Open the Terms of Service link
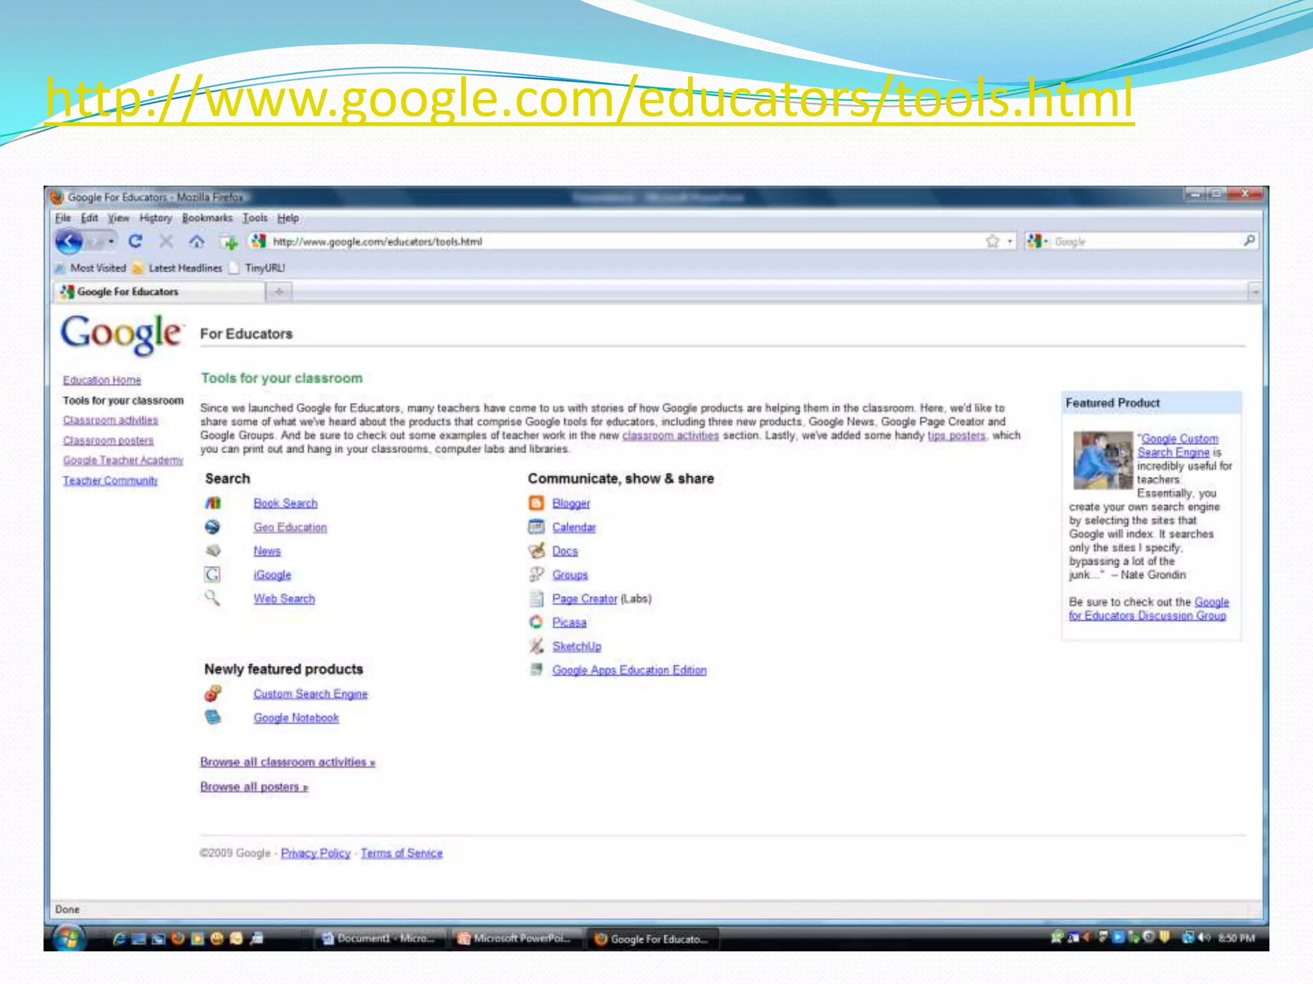Viewport: 1313px width, 984px height. coord(401,853)
